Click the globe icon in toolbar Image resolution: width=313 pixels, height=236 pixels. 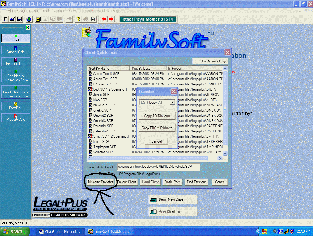(x=29, y=19)
